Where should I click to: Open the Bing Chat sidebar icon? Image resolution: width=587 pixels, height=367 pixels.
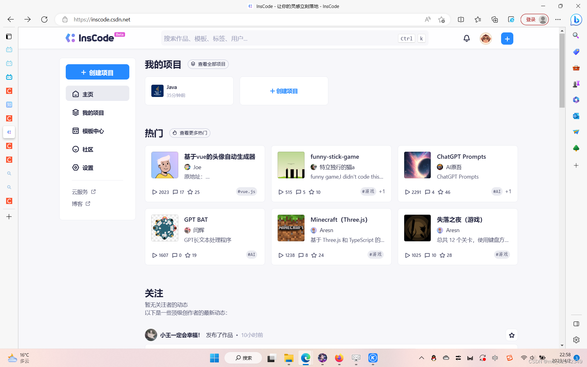[x=576, y=20]
